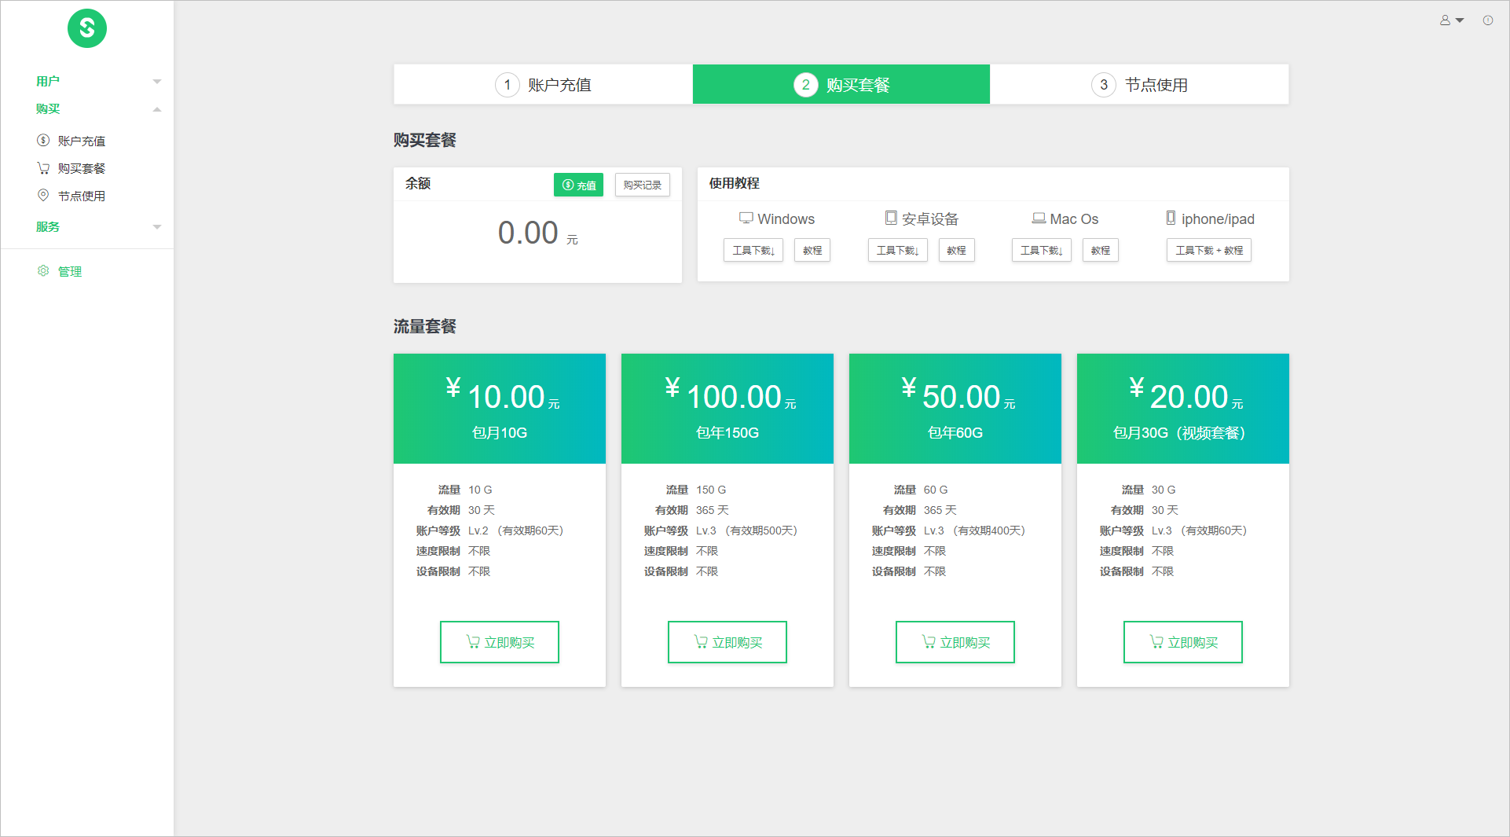This screenshot has width=1510, height=837.
Task: Select the 账户充值 dollar icon in sidebar
Action: [x=42, y=140]
